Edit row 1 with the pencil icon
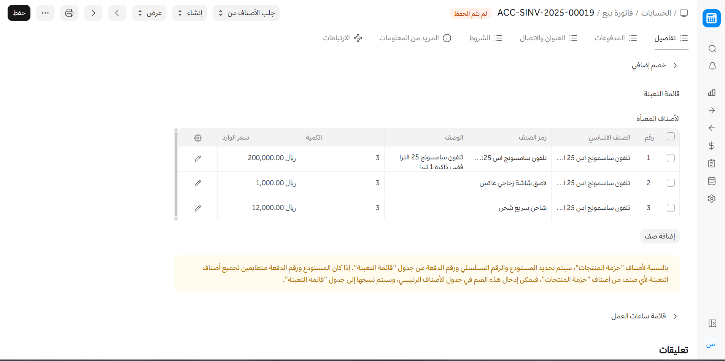The image size is (725, 361). click(x=198, y=158)
